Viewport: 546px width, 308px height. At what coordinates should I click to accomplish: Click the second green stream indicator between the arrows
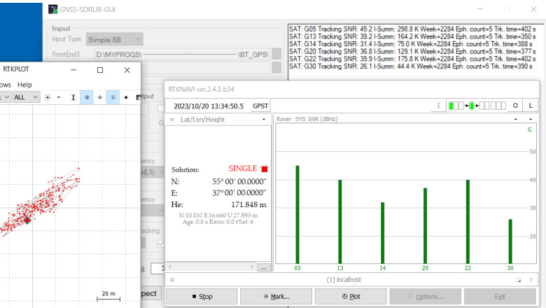(472, 106)
